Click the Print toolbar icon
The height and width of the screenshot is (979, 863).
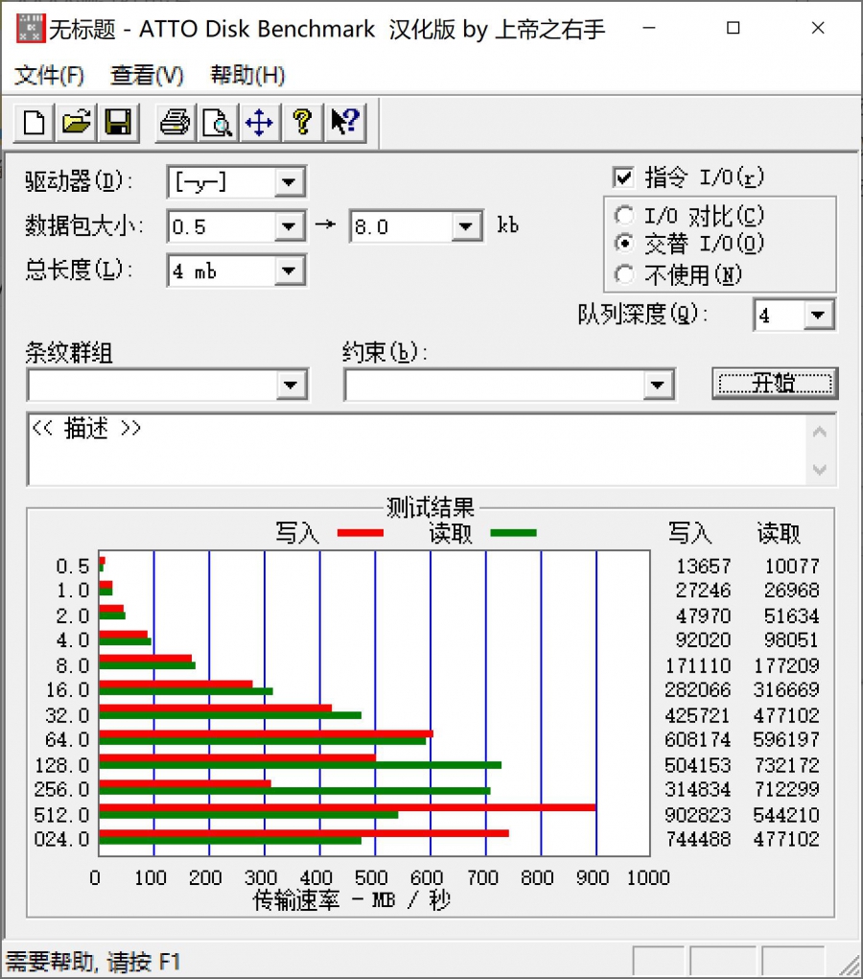click(x=175, y=123)
